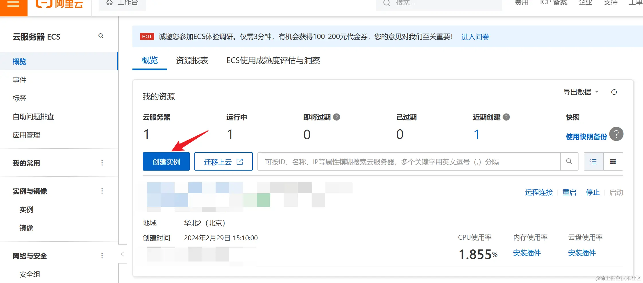Collapse the 网络与安全 section
This screenshot has height=283, width=643.
click(30, 256)
